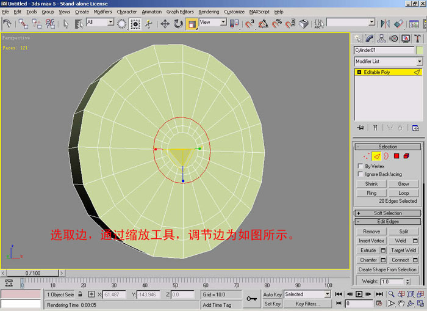Select Element sub-object level icon

(x=406, y=156)
